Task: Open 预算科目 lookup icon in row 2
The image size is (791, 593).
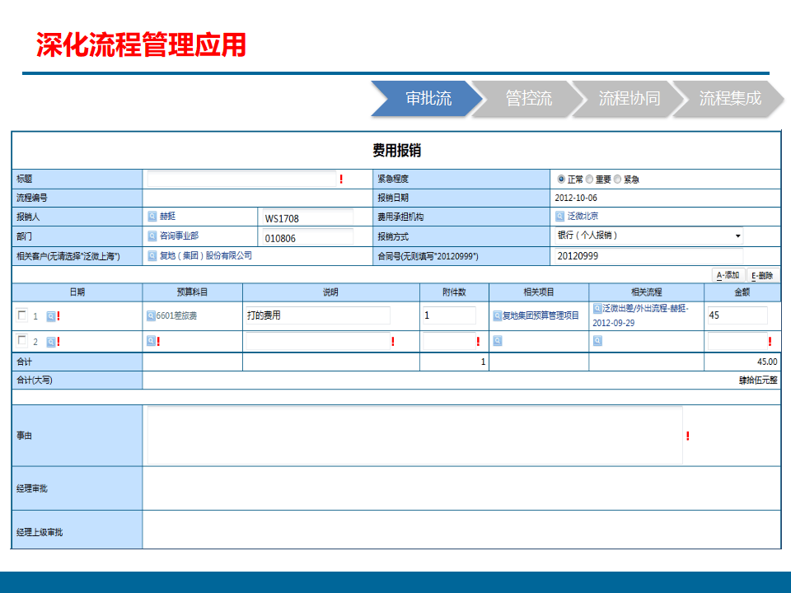Action: click(x=151, y=341)
